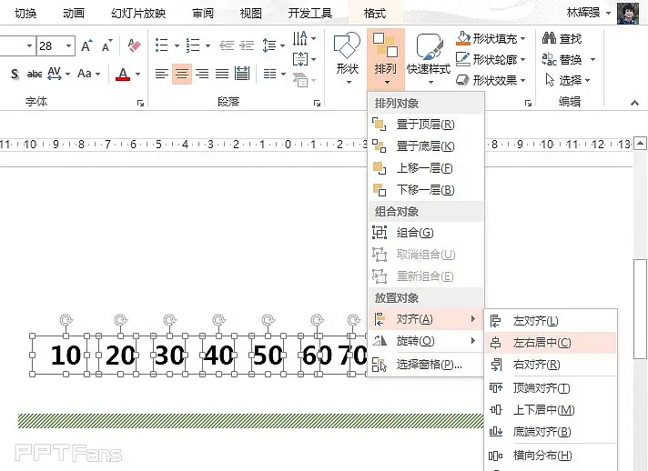This screenshot has width=648, height=471.
Task: Choose Align Center (左右居中) from submenu
Action: click(542, 343)
